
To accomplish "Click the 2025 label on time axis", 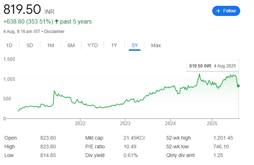I will pyautogui.click(x=212, y=123).
